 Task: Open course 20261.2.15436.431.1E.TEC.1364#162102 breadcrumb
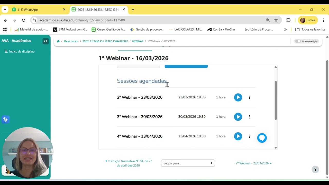tap(105, 41)
